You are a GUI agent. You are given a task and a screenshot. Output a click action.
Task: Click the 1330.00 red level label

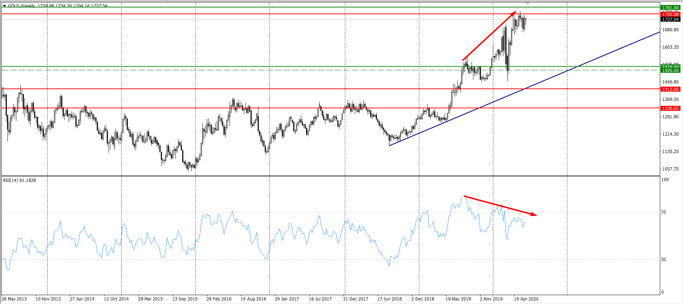click(670, 108)
